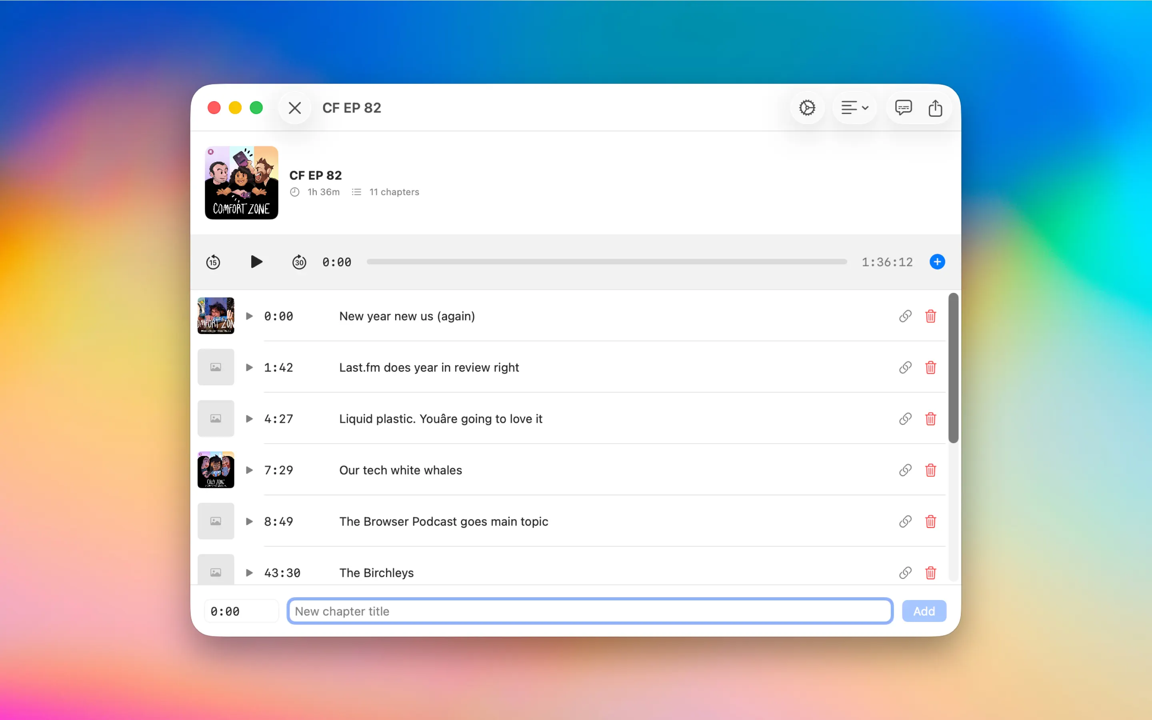
Task: Add link to 'The Birchleys' chapter
Action: [905, 572]
